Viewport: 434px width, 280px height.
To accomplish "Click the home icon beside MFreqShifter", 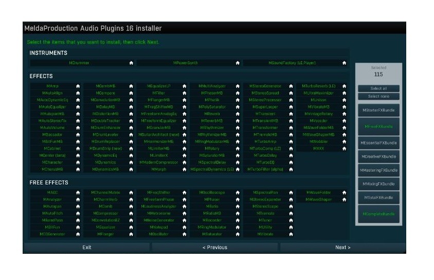I will click(184, 193).
